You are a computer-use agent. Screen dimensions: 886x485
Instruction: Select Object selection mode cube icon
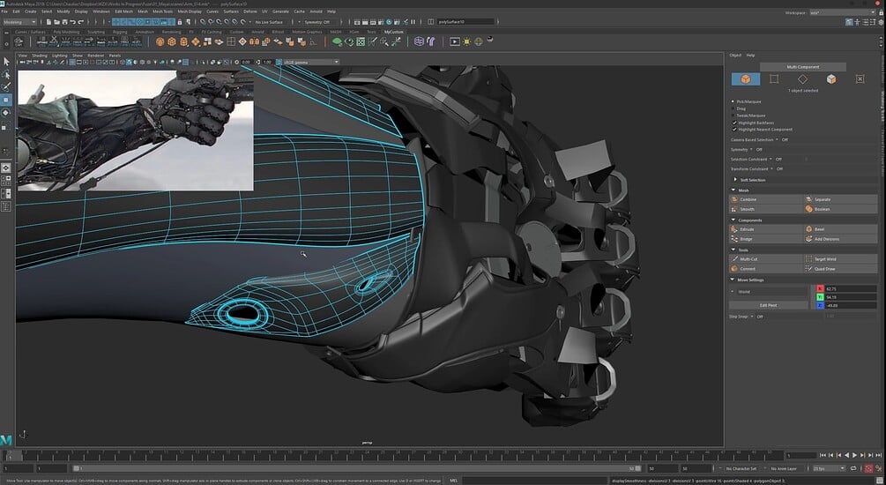pos(745,79)
